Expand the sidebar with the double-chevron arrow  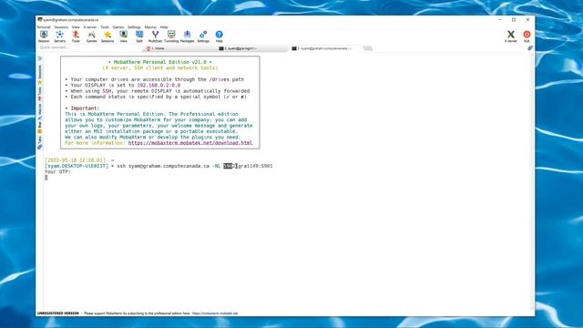click(x=40, y=58)
